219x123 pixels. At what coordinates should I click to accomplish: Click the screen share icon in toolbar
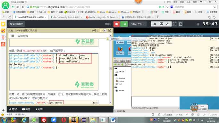pyautogui.click(x=161, y=24)
